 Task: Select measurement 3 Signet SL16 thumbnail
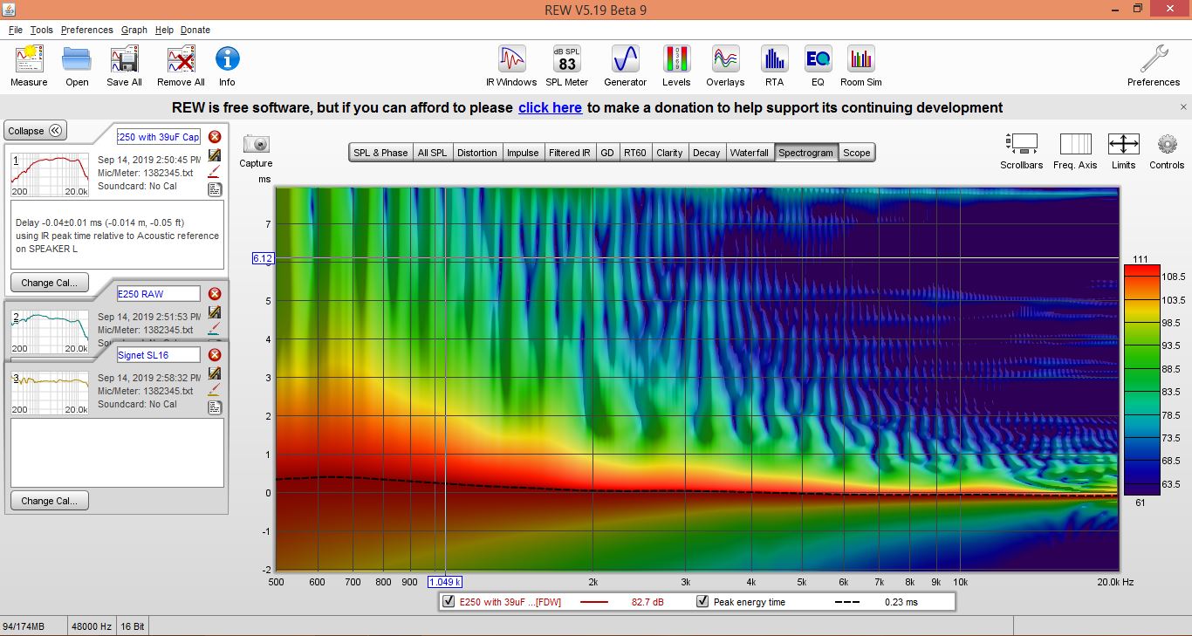(50, 392)
